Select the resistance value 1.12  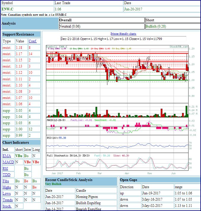pos(19,73)
